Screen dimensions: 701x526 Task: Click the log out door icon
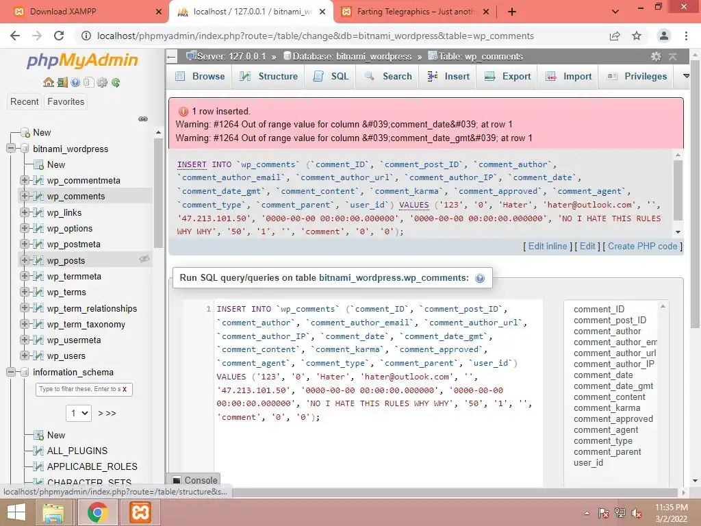coord(62,82)
